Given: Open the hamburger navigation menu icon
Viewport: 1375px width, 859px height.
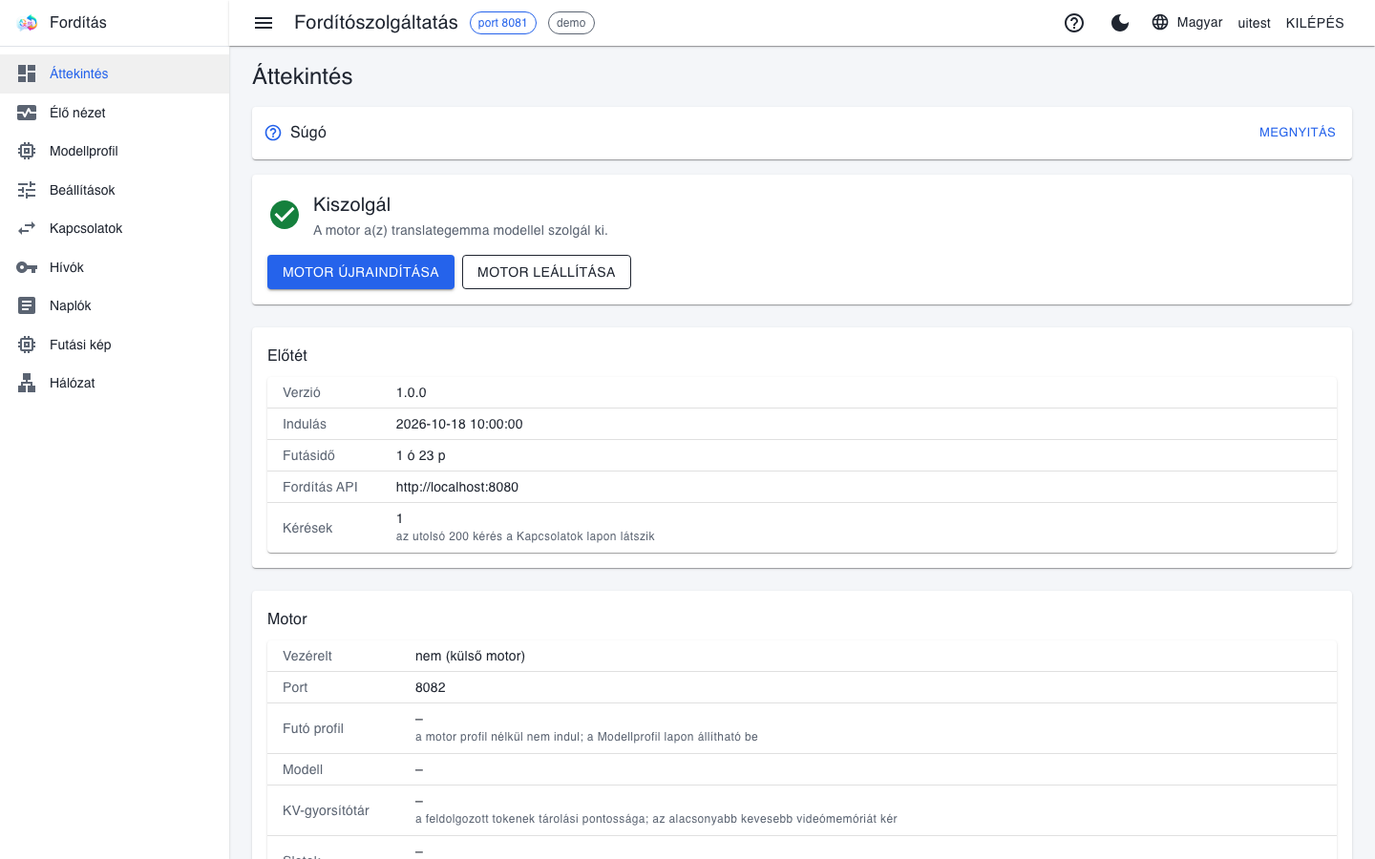Looking at the screenshot, I should [x=264, y=23].
